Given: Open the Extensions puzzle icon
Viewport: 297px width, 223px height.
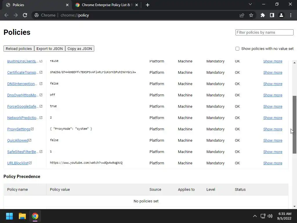Looking at the screenshot, I should click(263, 15).
